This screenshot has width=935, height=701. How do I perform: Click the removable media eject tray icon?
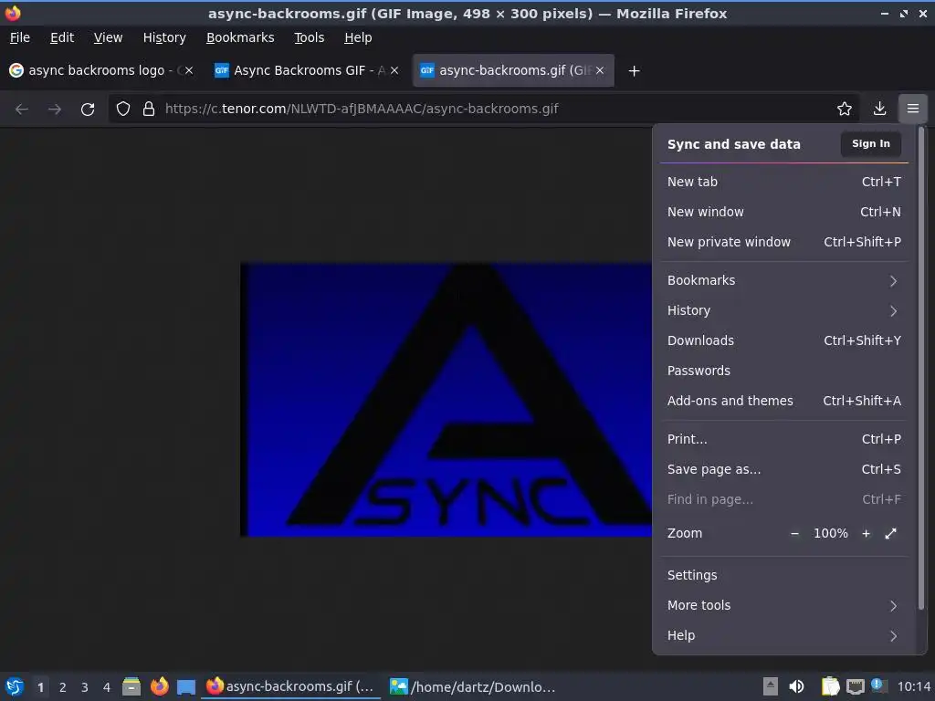point(771,686)
